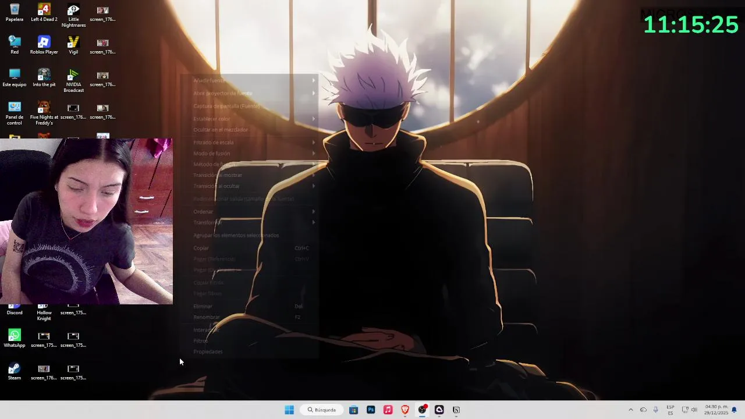The width and height of the screenshot is (745, 419).
Task: Launch the Steam desktop shortcut
Action: tap(15, 371)
